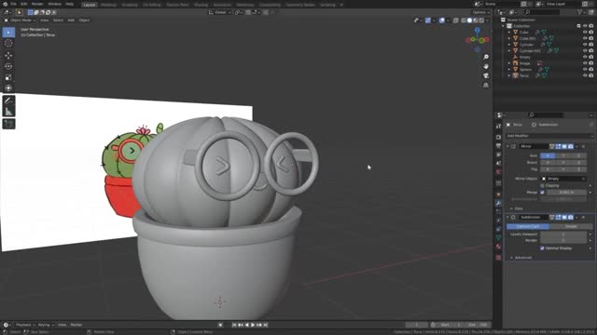Collapse the Mirror modifier panel

507,146
